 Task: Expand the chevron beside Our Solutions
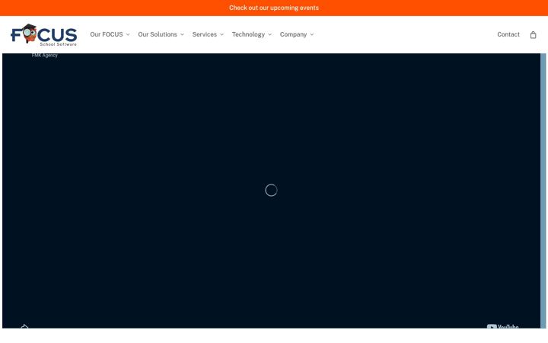pos(182,34)
